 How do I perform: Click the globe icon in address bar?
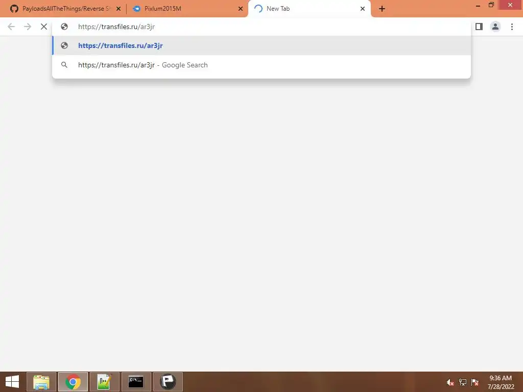click(64, 27)
